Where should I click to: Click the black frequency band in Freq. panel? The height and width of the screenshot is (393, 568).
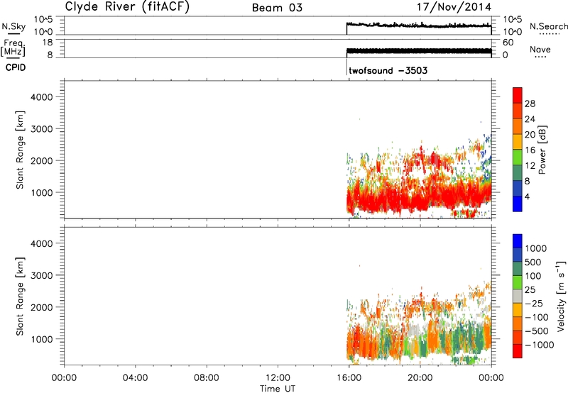[x=419, y=51]
